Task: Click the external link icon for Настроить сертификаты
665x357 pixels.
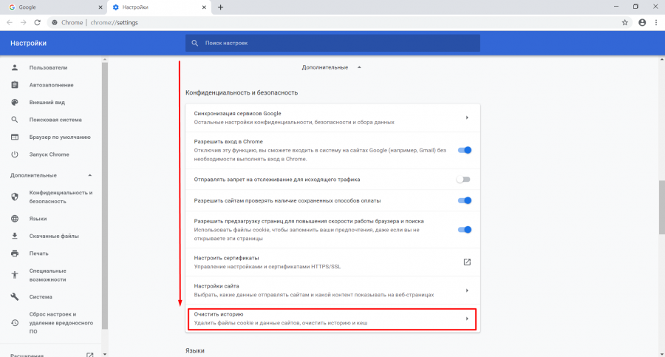Action: click(467, 262)
